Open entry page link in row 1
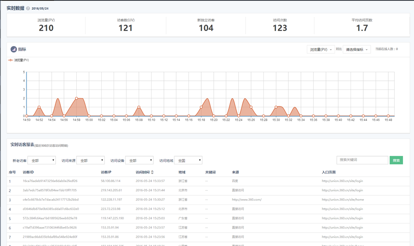Image resolution: width=414 pixels, height=246 pixels. coord(342,181)
